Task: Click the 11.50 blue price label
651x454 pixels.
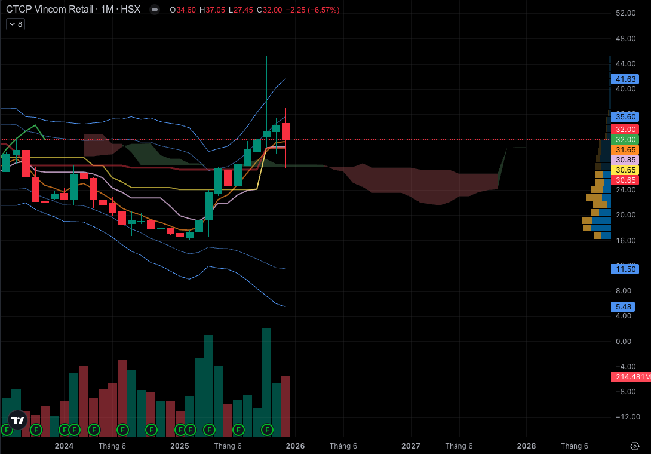Action: click(625, 269)
